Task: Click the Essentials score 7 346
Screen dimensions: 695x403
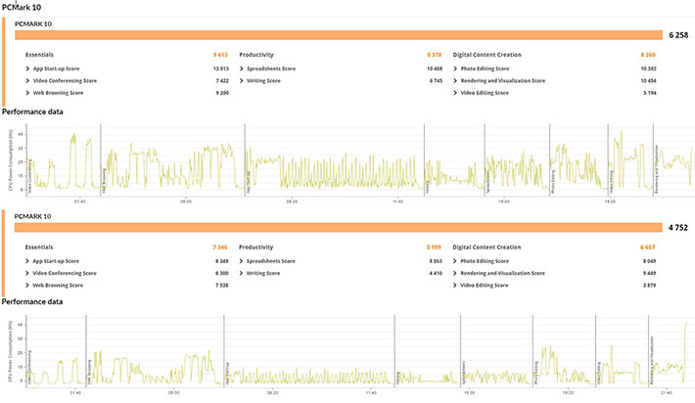Action: [220, 247]
